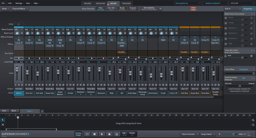This screenshot has height=138, width=256.
Task: Solo the Kick In channel
Action: [x=15, y=85]
